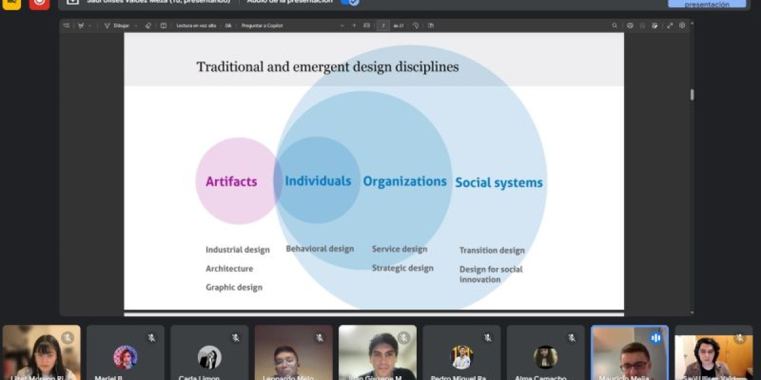This screenshot has height=380, width=761.
Task: Open the table of contents menu
Action: 67,26
